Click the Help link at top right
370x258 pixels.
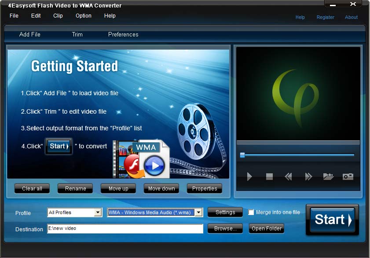pyautogui.click(x=300, y=17)
